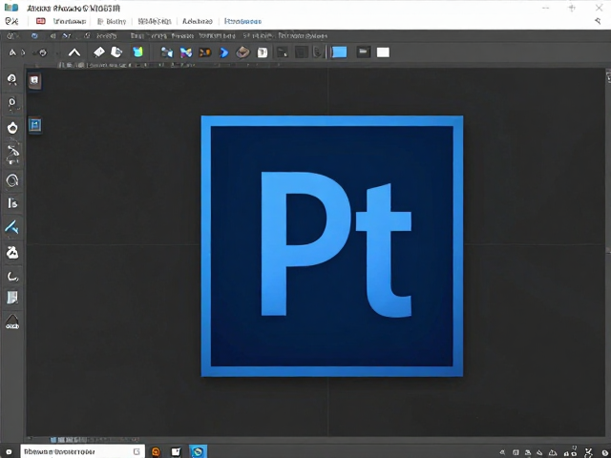Screen dimensions: 611x458
Task: Pick the white rectangle swatch in toolbar
Action: tap(383, 52)
